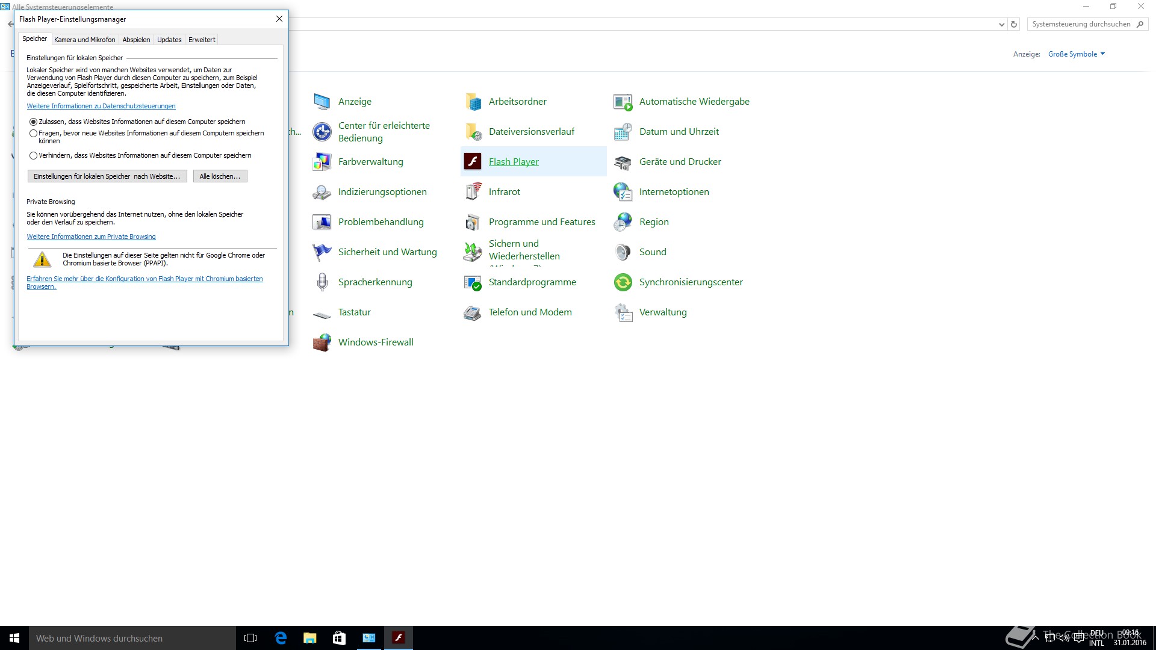Open Programme und Features icon
The width and height of the screenshot is (1156, 650).
coord(473,222)
